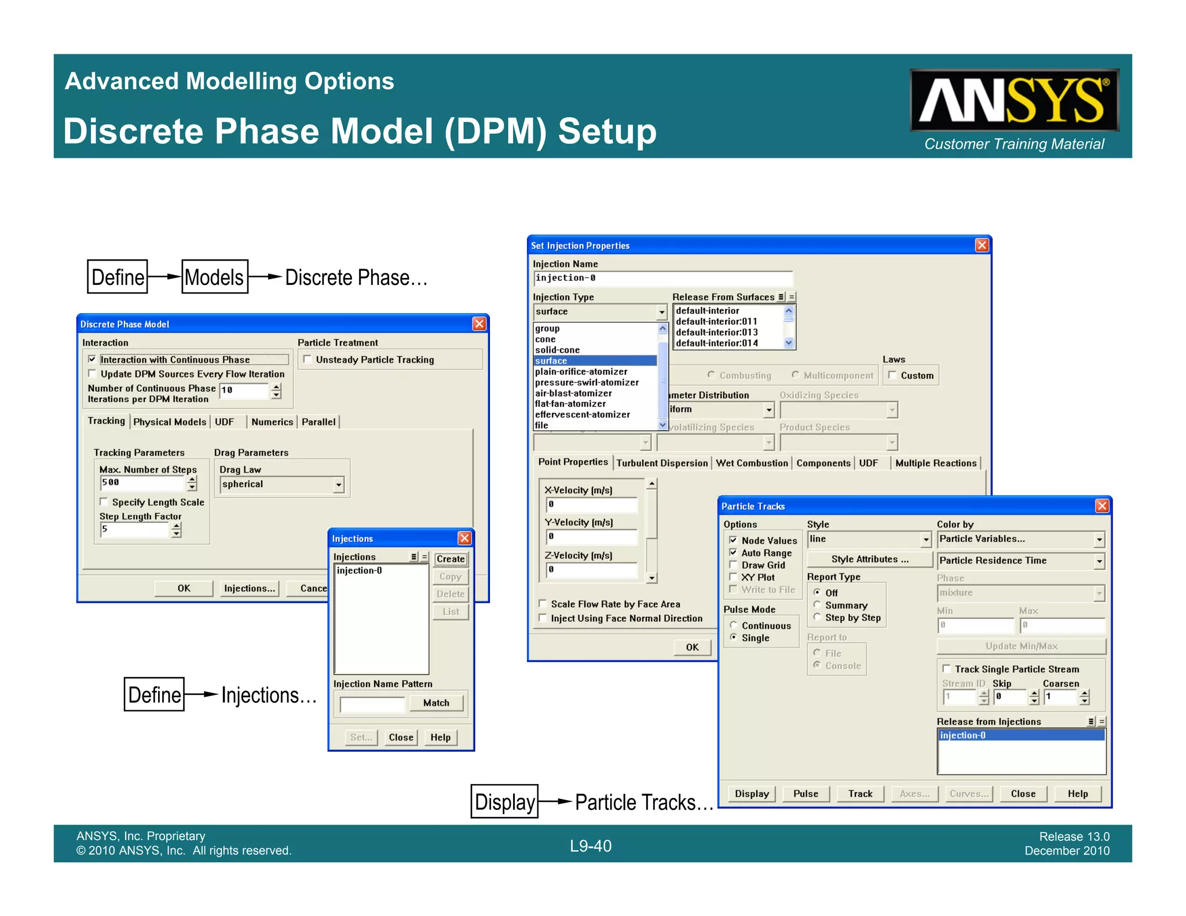The width and height of the screenshot is (1186, 916).
Task: Open Multiple Reactions tab
Action: coord(936,463)
